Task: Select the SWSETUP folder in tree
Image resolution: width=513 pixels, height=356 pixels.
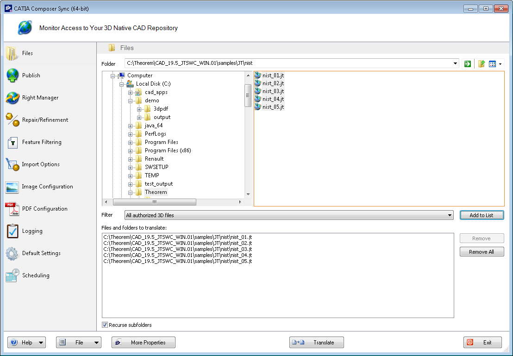Action: pyautogui.click(x=156, y=167)
